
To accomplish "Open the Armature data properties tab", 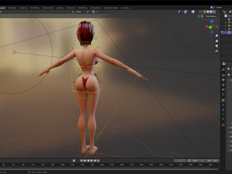I will click(x=223, y=114).
